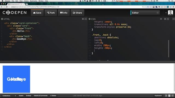Bookmark the page with the star icon
Image resolution: width=175 pixels, height=98 pixels.
(145, 7)
